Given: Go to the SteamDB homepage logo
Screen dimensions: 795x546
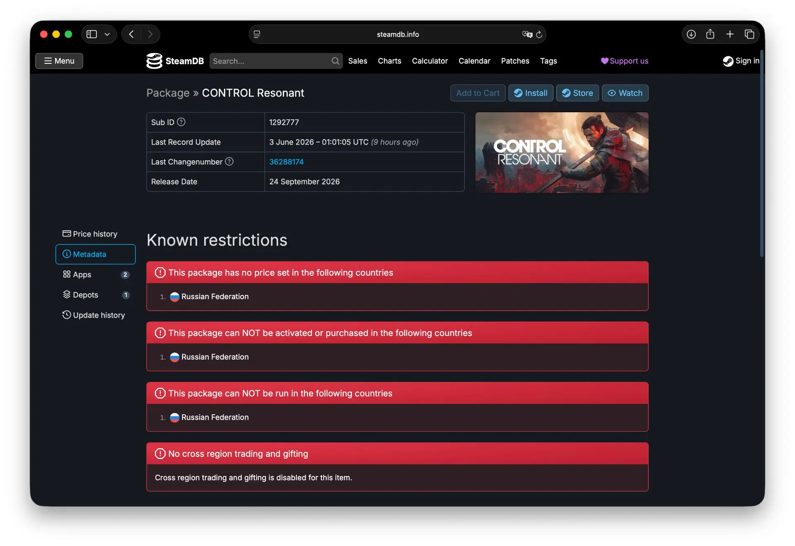Looking at the screenshot, I should pos(175,61).
